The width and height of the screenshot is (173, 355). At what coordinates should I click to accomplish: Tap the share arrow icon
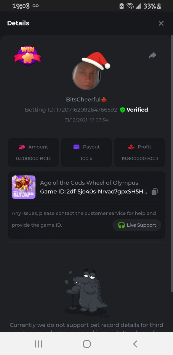point(152,55)
